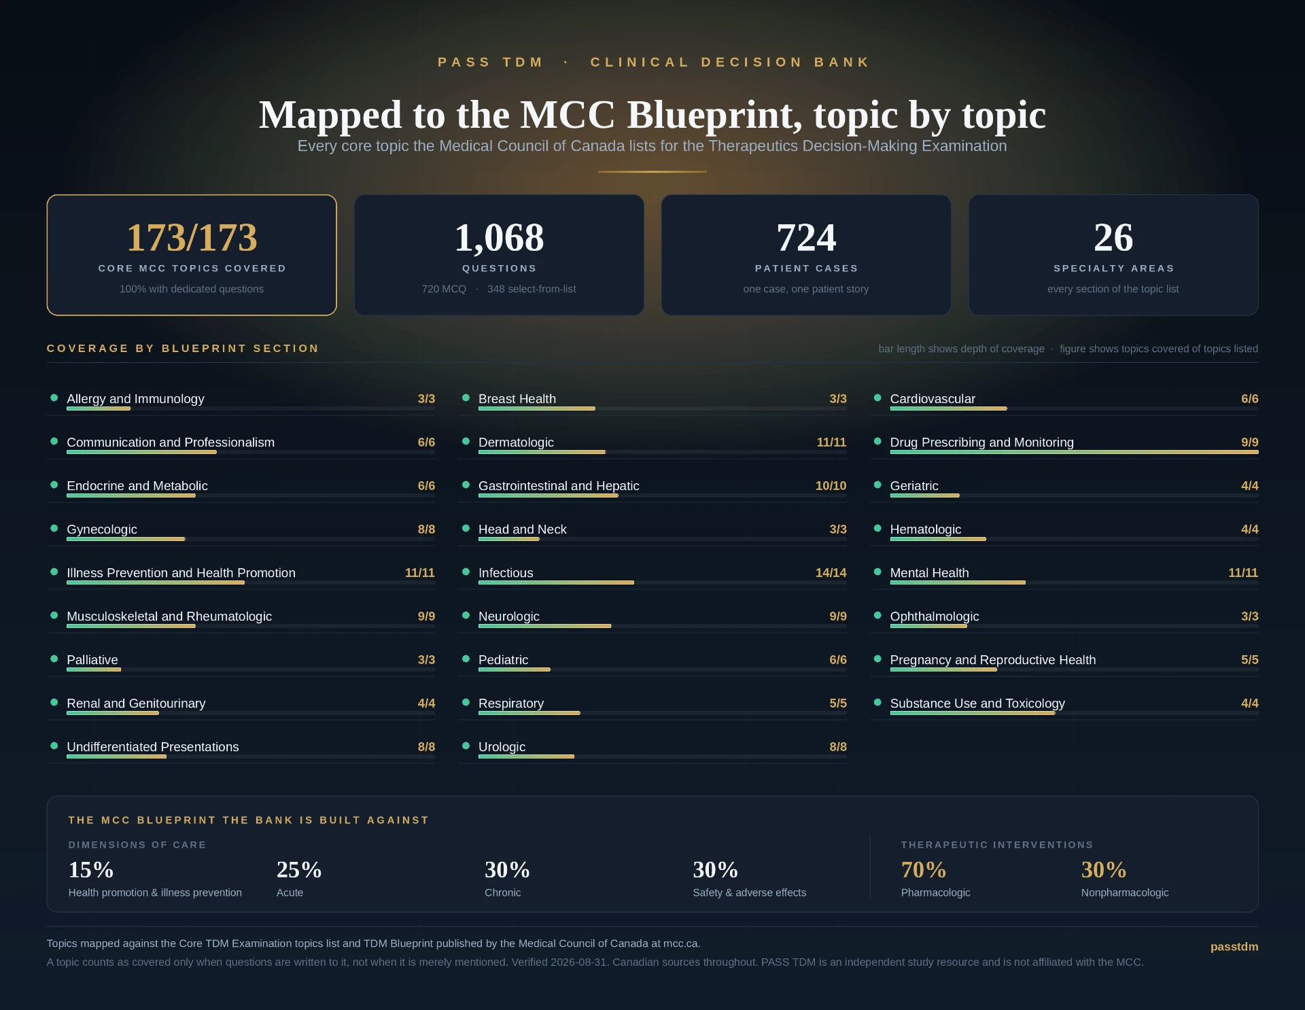This screenshot has height=1010, width=1305.
Task: Click the 10/10 count for Gastrointestinal and Hepatic
Action: click(831, 486)
